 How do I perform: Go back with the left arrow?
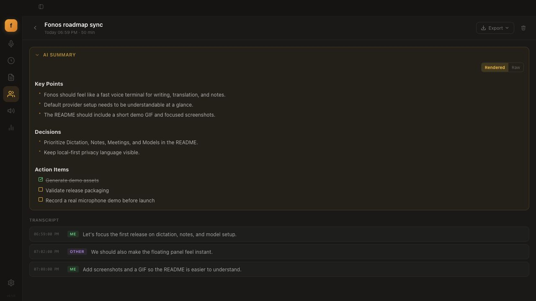[35, 28]
